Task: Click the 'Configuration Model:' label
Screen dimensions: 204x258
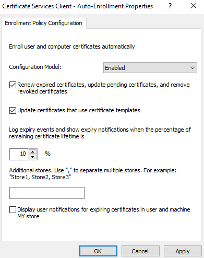Action: 35,67
